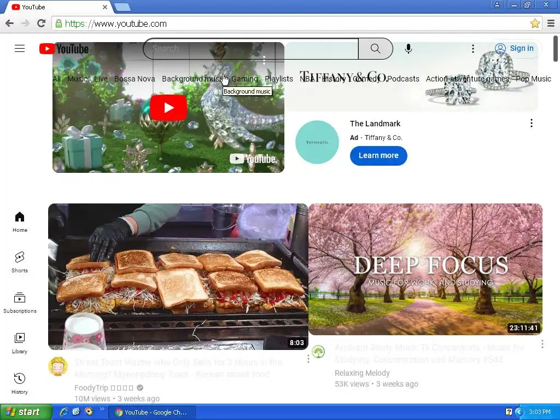
Task: Select the Music filter chip
Action: (x=77, y=79)
